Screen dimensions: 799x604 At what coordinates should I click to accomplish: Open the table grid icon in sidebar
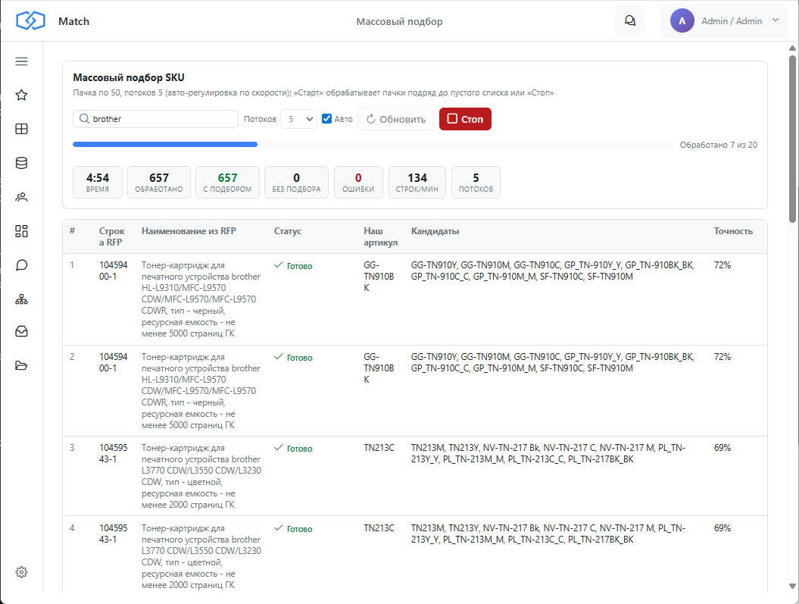coord(21,129)
